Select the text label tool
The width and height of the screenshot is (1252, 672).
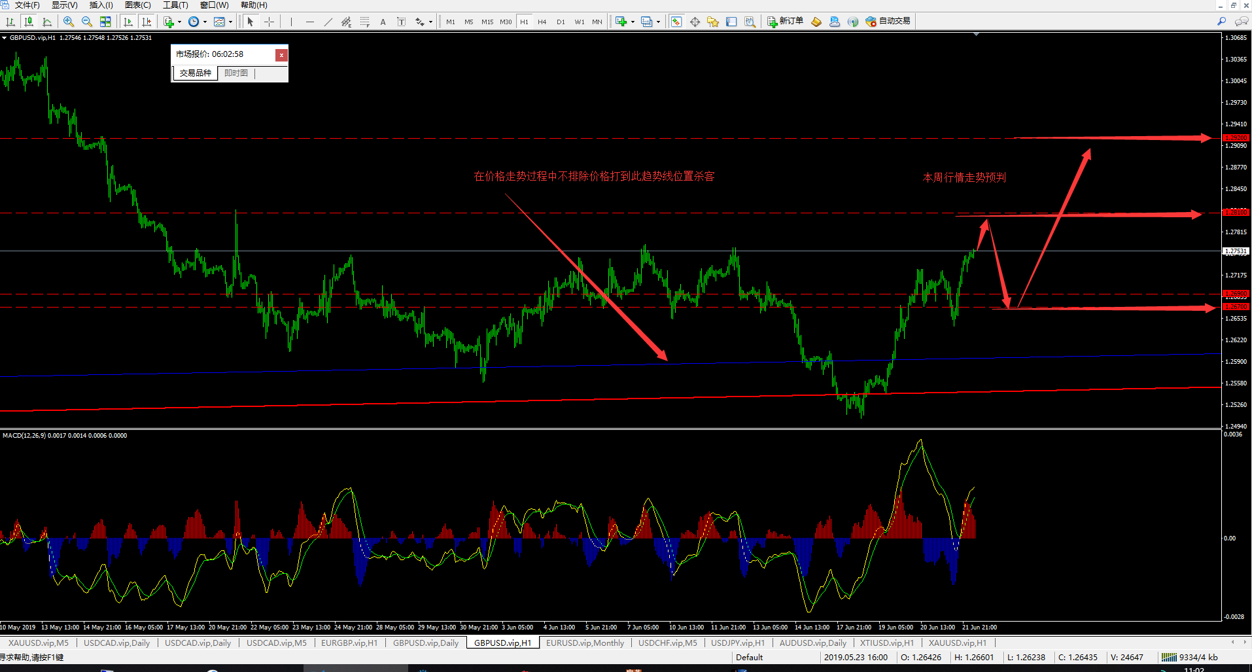402,22
